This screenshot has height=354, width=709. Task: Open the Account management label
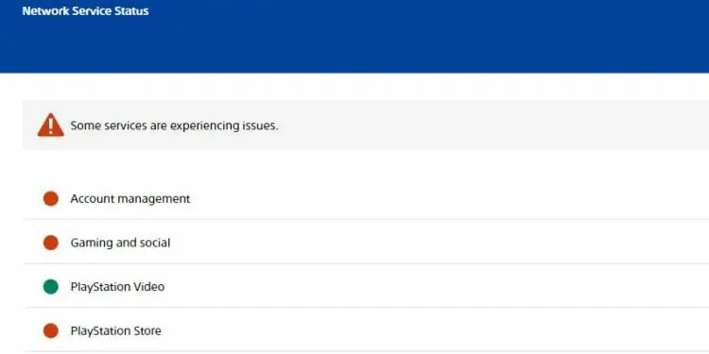pos(130,198)
